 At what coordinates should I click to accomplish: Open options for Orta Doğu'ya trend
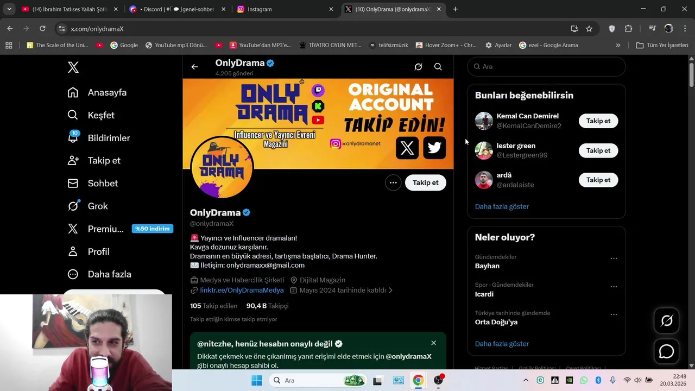click(x=614, y=314)
